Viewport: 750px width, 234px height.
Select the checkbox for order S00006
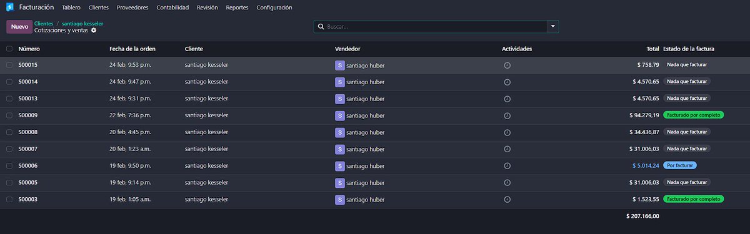(9, 166)
